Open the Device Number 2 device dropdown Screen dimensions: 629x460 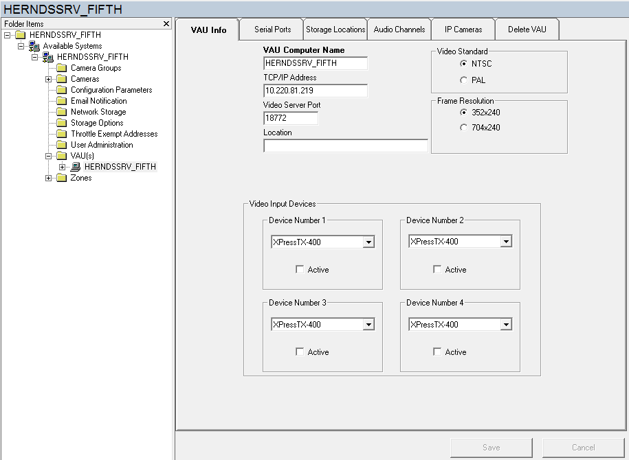[507, 241]
